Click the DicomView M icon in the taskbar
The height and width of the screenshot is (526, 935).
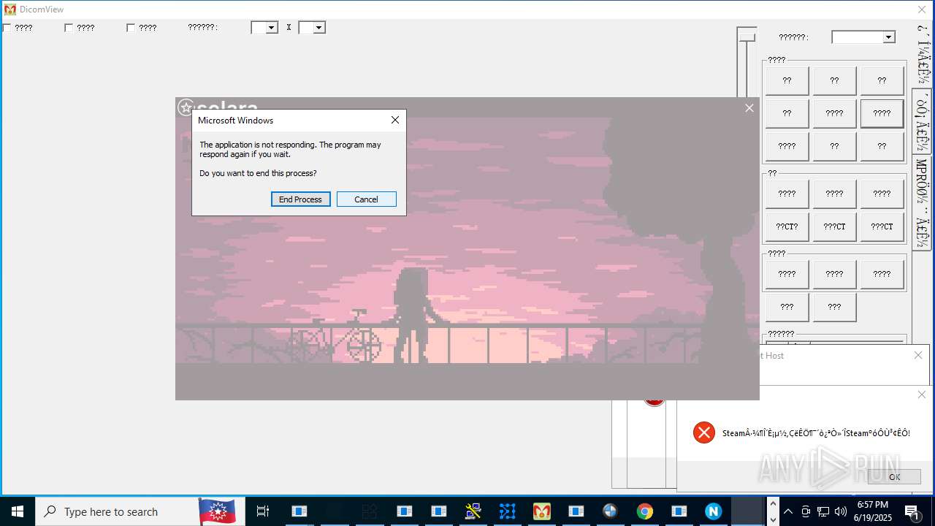[541, 511]
